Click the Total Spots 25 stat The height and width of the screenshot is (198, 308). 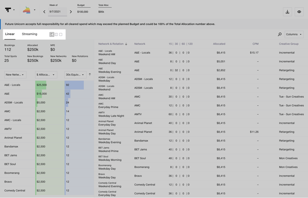(10, 59)
